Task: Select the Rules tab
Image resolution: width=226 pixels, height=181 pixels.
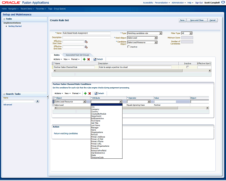Action: coord(56,55)
